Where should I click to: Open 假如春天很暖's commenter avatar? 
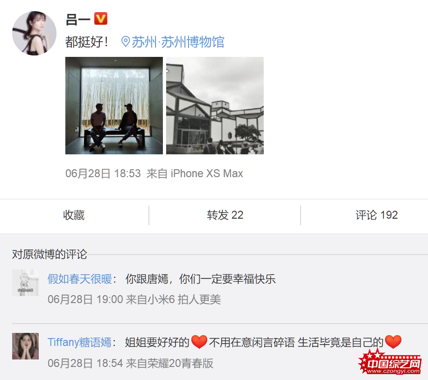(25, 283)
